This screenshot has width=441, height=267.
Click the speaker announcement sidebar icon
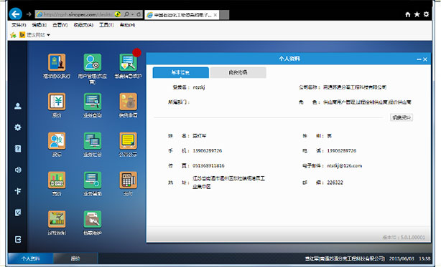point(18,170)
